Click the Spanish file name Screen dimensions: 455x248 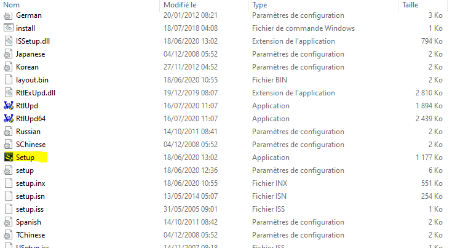[x=28, y=222]
